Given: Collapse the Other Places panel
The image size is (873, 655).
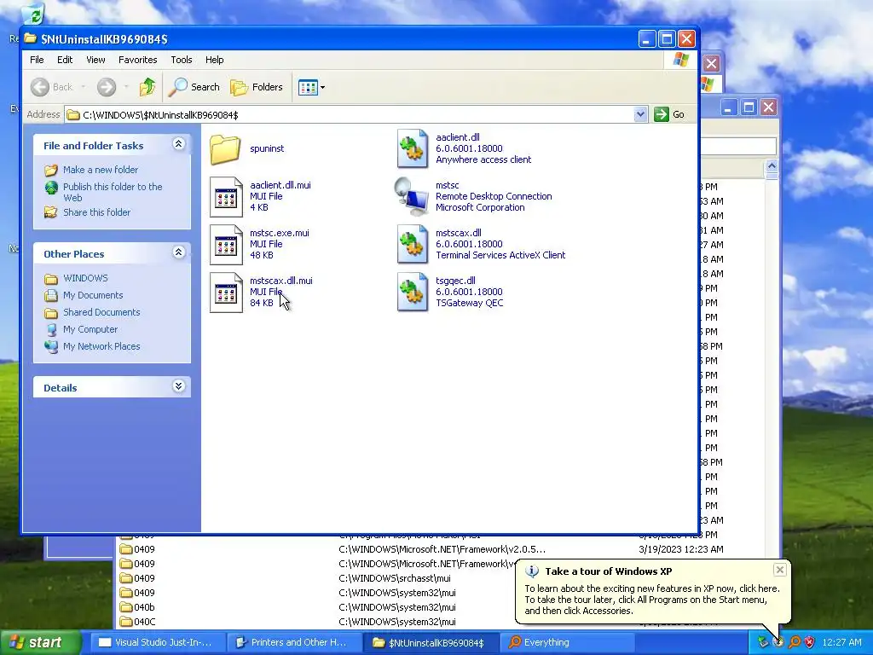Looking at the screenshot, I should [178, 252].
